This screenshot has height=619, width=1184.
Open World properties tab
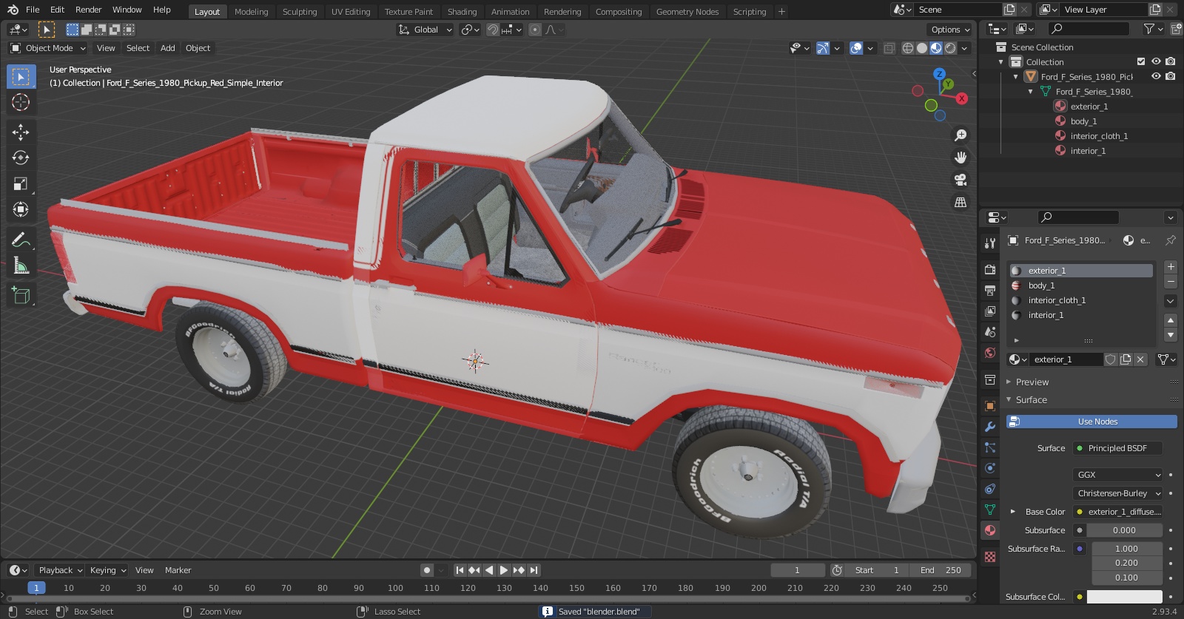[990, 352]
